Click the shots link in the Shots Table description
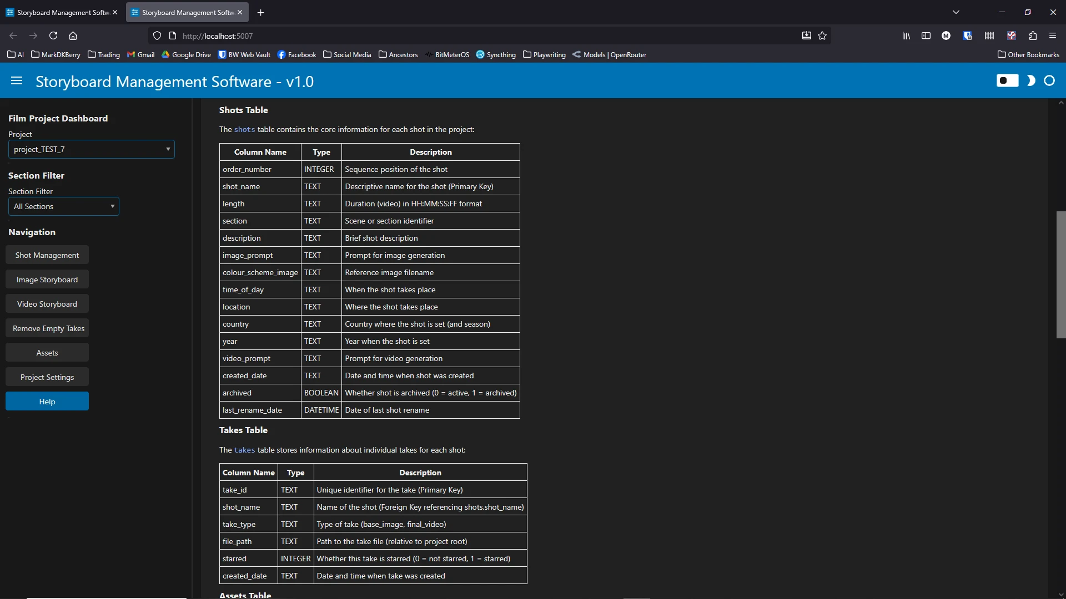This screenshot has width=1066, height=599. pos(245,129)
